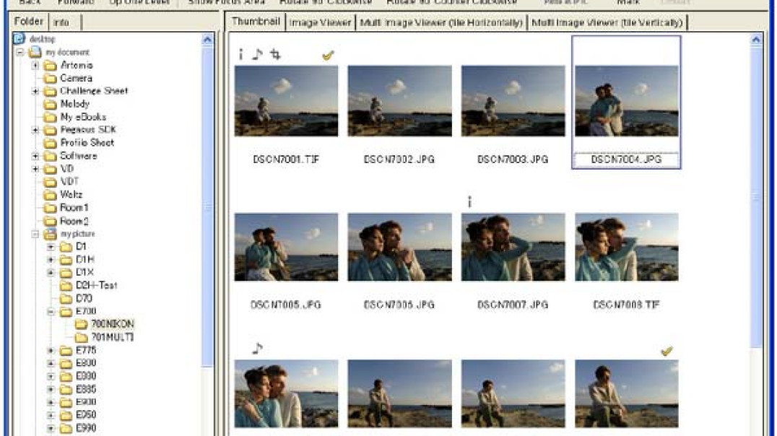Viewport: 777px width, 436px height.
Task: Click the my picture folder icon
Action: click(x=50, y=234)
